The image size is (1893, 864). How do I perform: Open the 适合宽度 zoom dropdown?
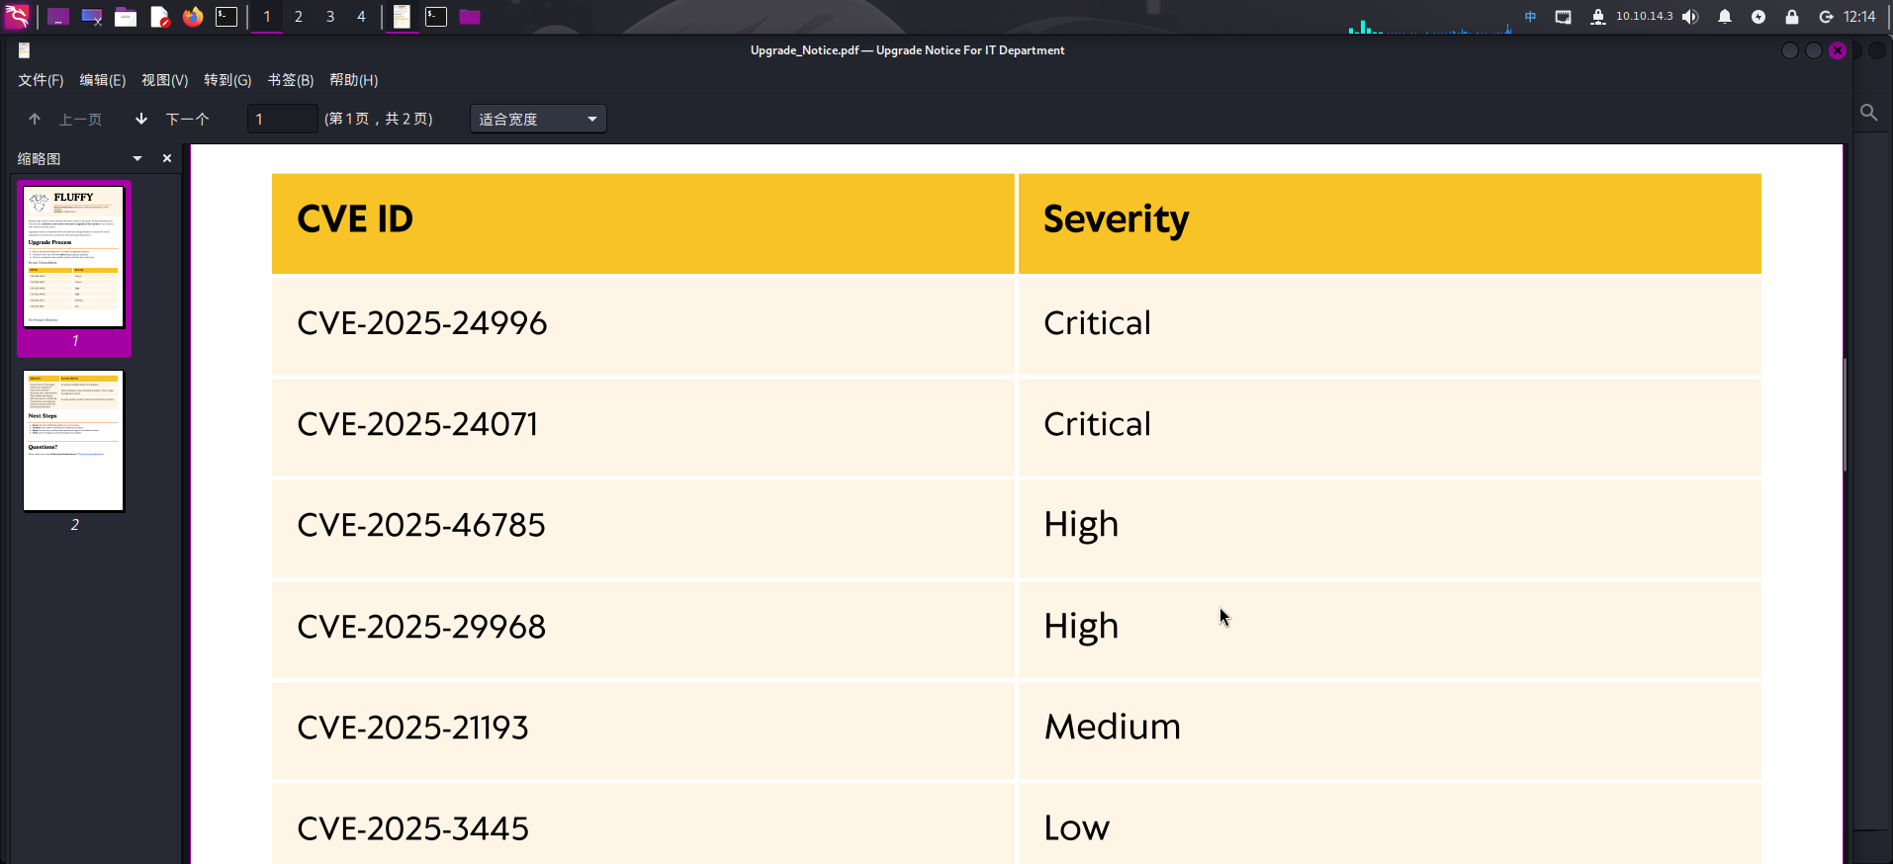tap(538, 119)
